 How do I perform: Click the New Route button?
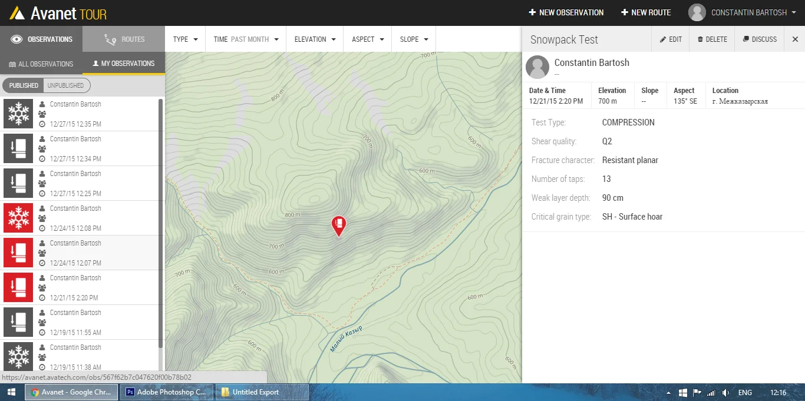click(646, 12)
